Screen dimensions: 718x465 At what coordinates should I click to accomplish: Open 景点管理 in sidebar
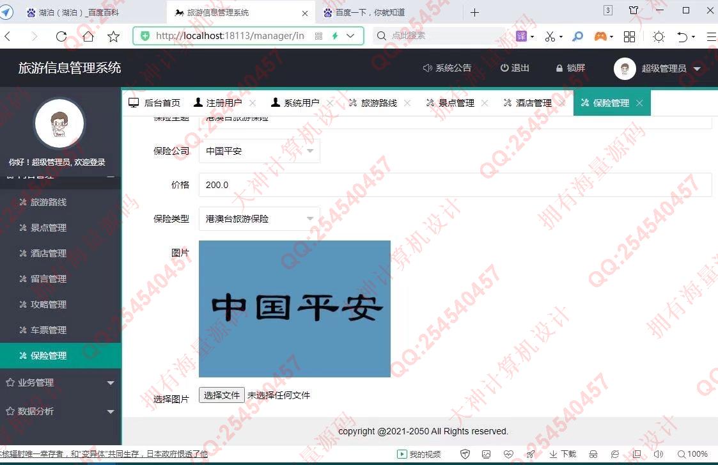pos(61,228)
